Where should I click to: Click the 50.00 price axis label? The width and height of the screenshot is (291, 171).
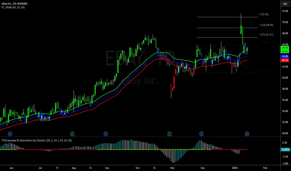pyautogui.click(x=285, y=133)
